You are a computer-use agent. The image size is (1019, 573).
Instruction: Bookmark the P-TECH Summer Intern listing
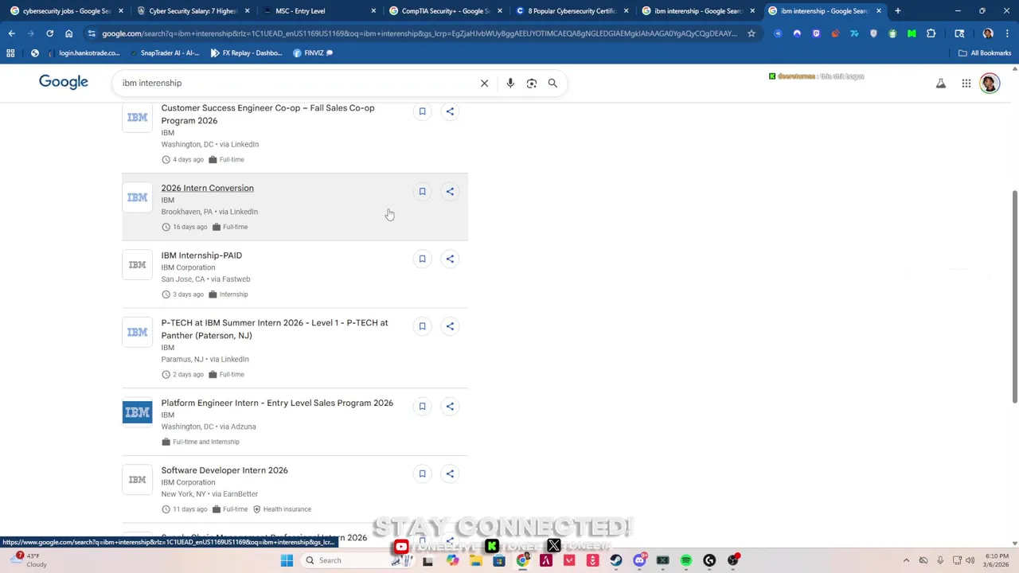coord(422,325)
